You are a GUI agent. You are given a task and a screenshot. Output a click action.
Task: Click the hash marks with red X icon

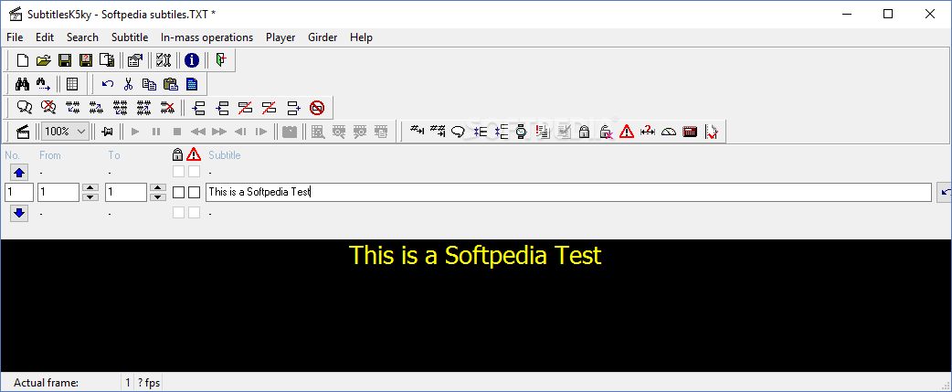pyautogui.click(x=168, y=108)
